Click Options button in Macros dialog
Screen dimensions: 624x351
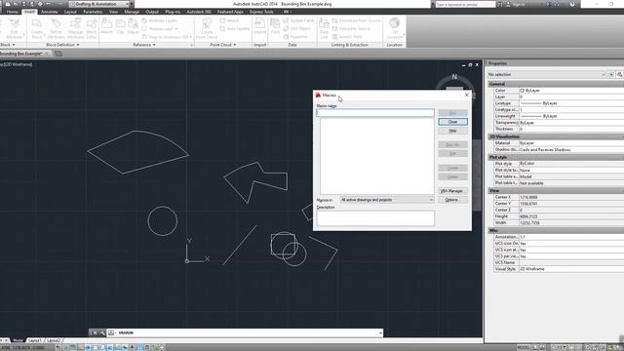452,200
